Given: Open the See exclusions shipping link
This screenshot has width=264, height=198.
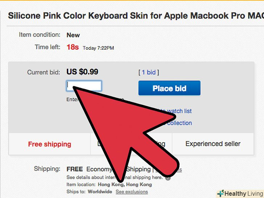Looking at the screenshot, I should tap(132, 191).
